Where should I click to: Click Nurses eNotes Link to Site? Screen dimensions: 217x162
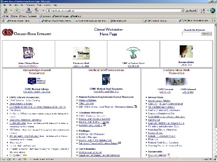click(186, 65)
